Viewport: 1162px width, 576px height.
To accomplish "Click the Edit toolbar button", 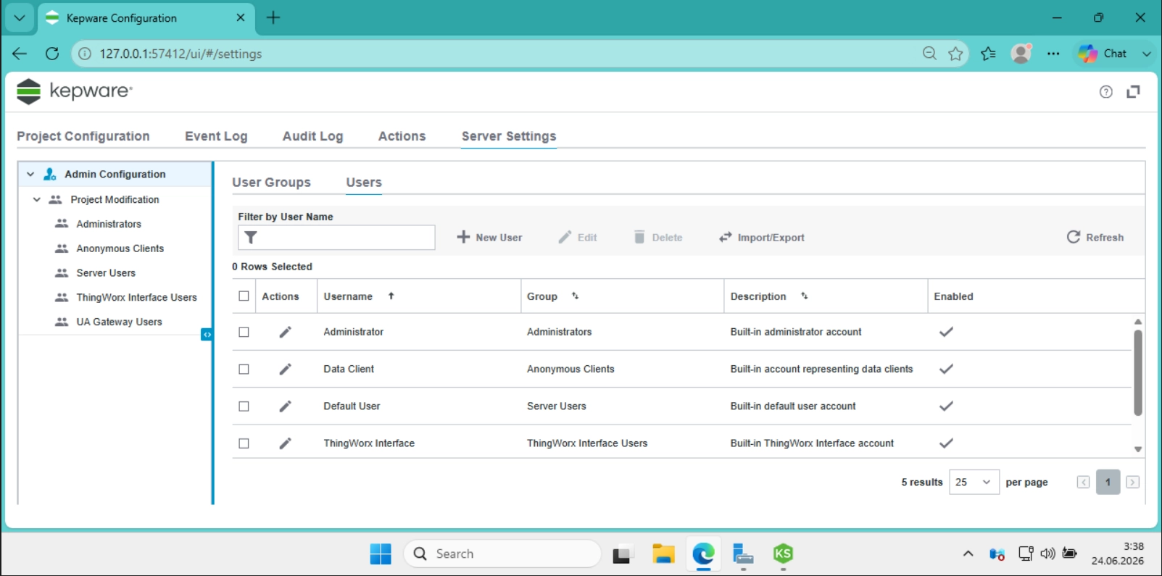I will pos(578,238).
